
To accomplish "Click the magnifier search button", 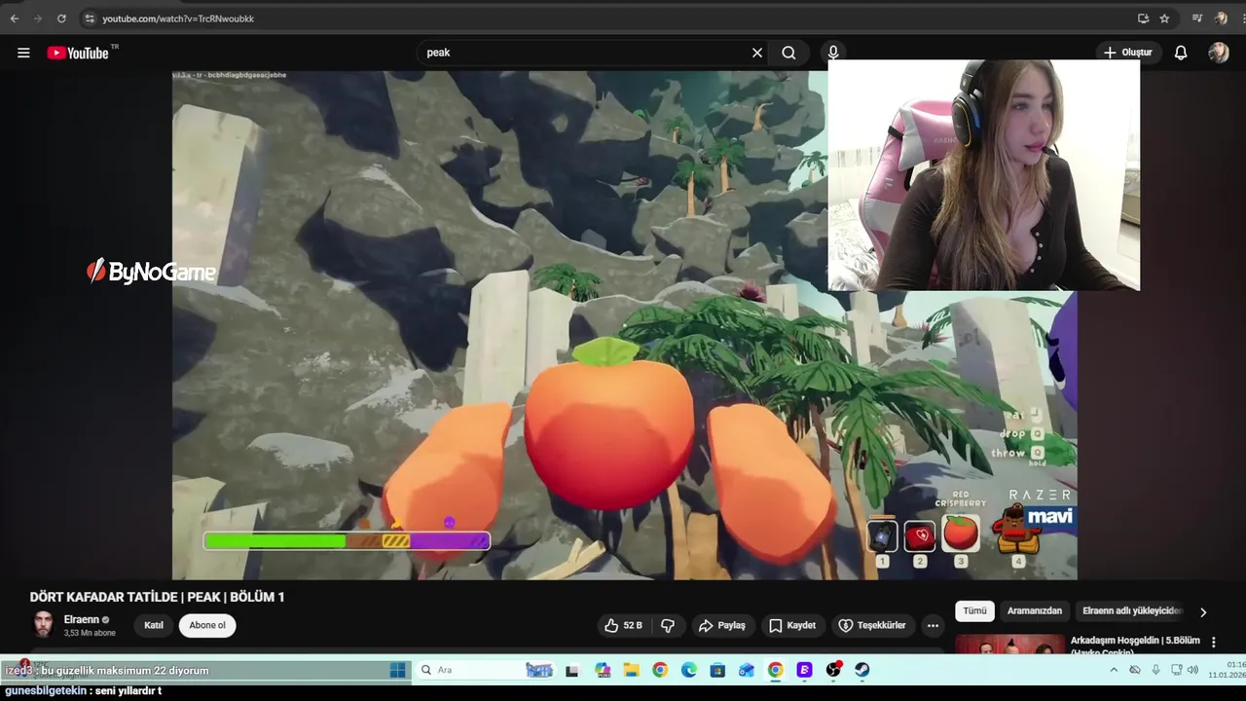I will [788, 53].
